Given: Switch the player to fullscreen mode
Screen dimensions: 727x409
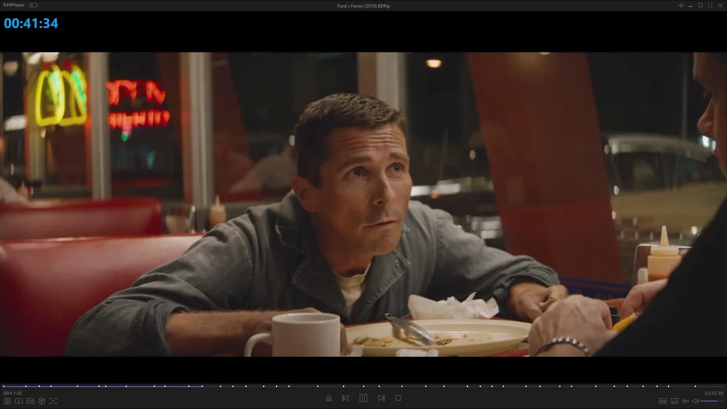Looking at the screenshot, I should (x=710, y=5).
